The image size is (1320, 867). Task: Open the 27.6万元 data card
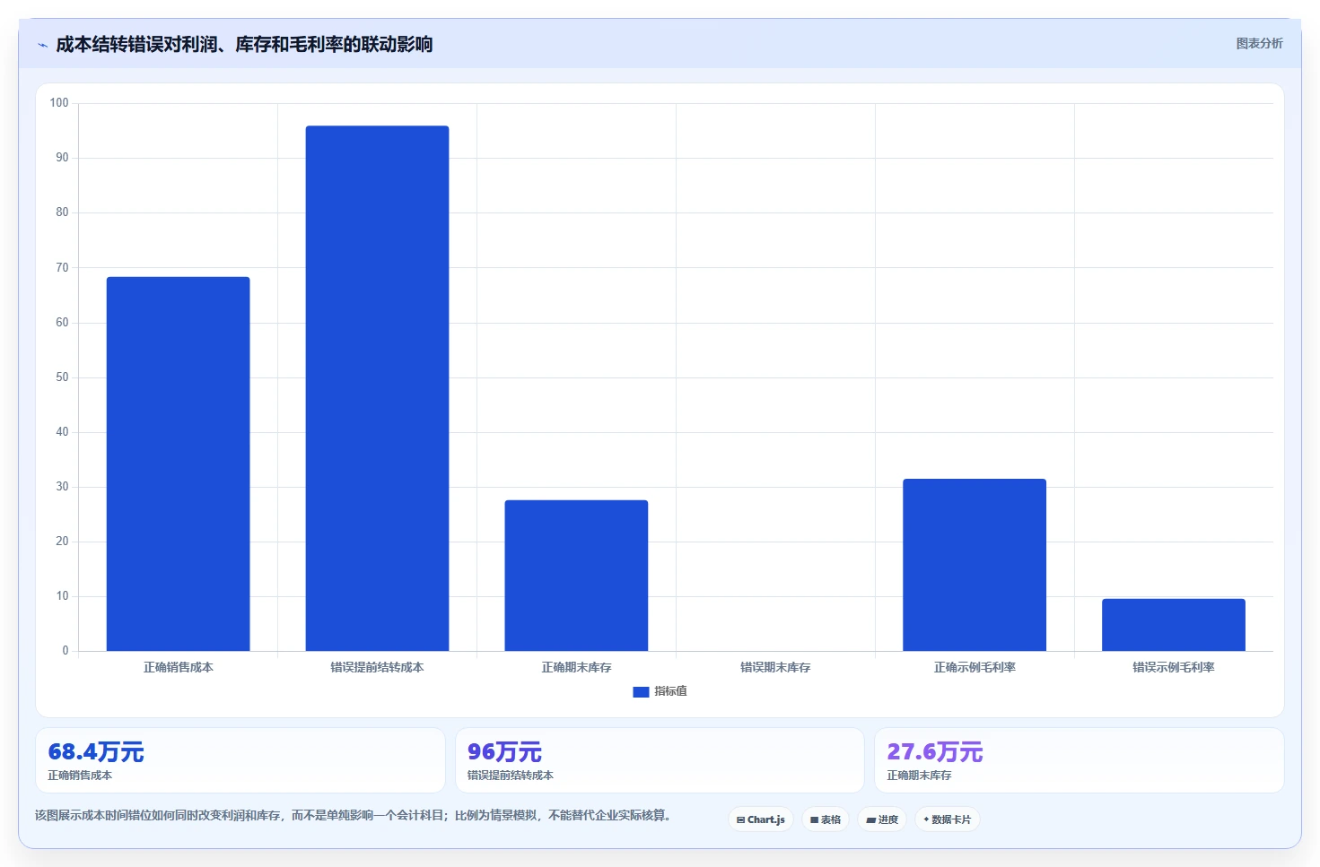(1080, 760)
